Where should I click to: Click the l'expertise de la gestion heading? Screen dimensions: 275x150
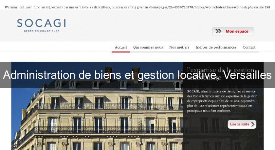(220, 73)
